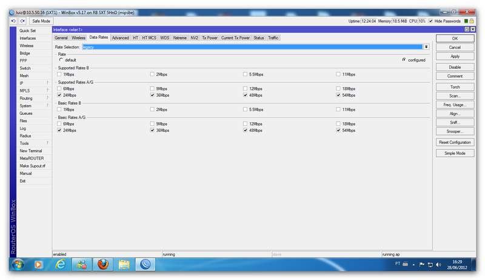Open the HT MCS tab

tap(149, 38)
